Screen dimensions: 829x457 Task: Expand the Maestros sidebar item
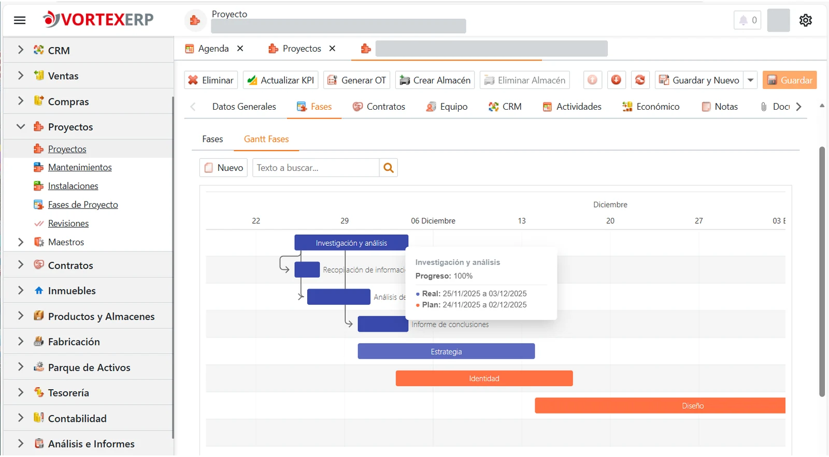click(21, 242)
